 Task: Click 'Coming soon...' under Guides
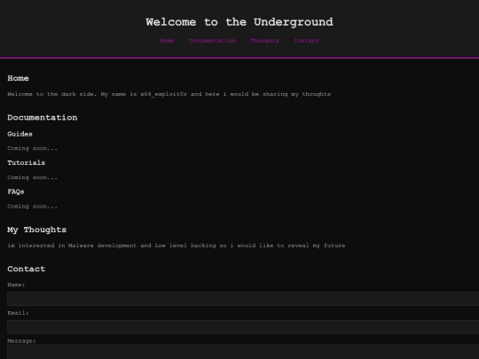(33, 148)
